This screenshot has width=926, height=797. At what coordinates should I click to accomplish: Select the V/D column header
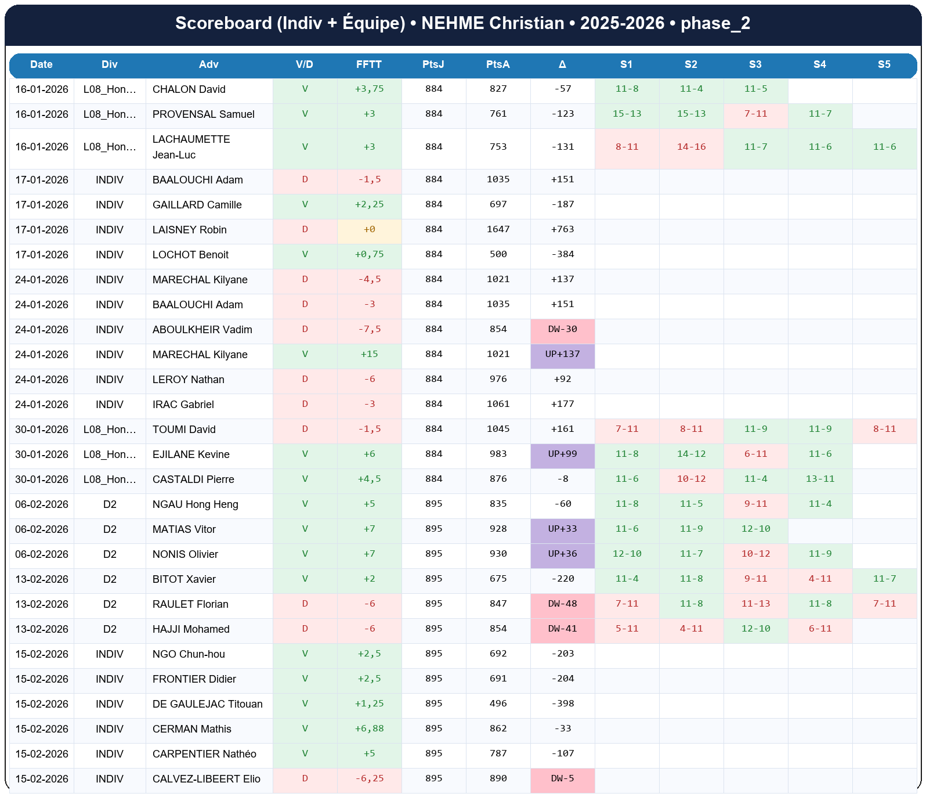coord(305,64)
